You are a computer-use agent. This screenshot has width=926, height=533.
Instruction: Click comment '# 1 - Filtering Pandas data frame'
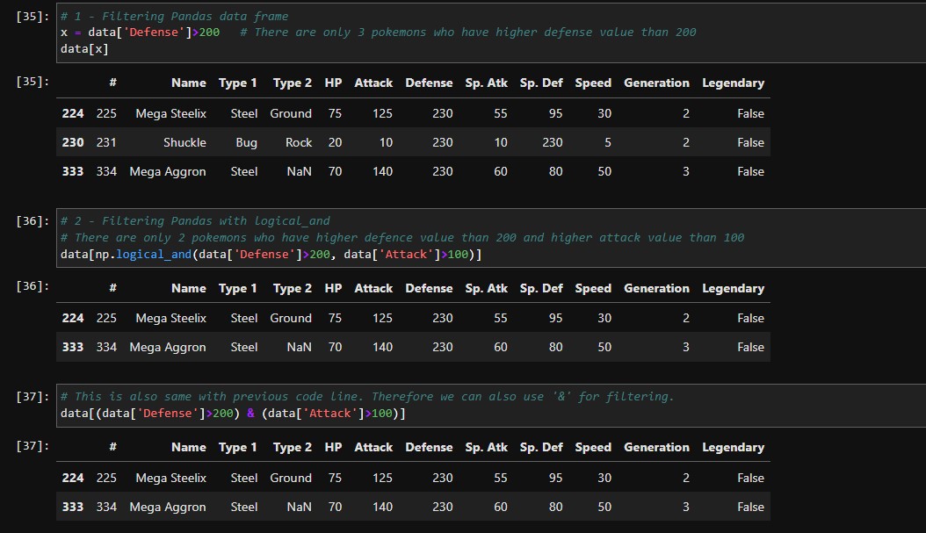coord(174,17)
